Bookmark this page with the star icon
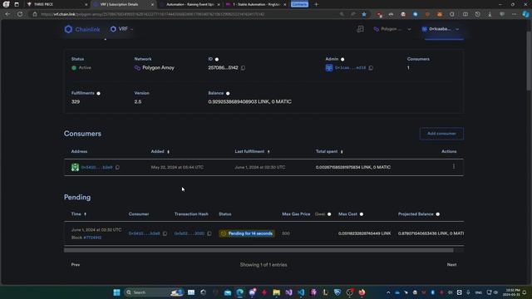 pyautogui.click(x=364, y=14)
